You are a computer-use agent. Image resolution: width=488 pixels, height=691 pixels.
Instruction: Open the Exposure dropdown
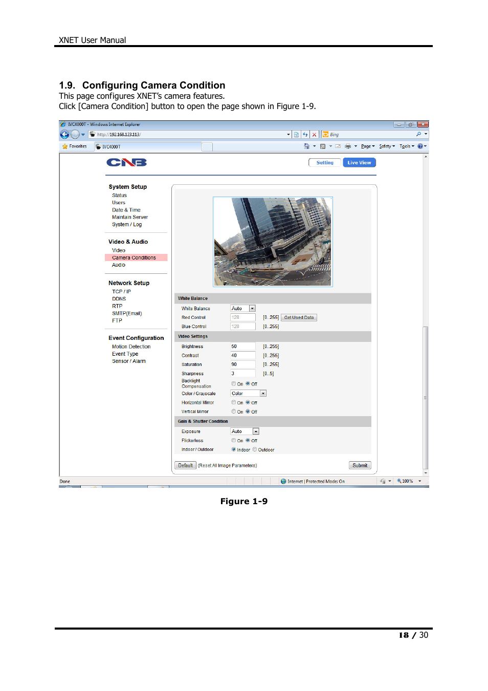[245, 431]
